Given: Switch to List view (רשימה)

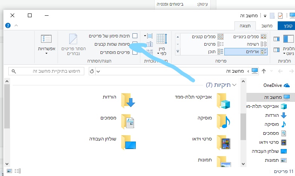Looking at the screenshot, I should tap(257, 44).
